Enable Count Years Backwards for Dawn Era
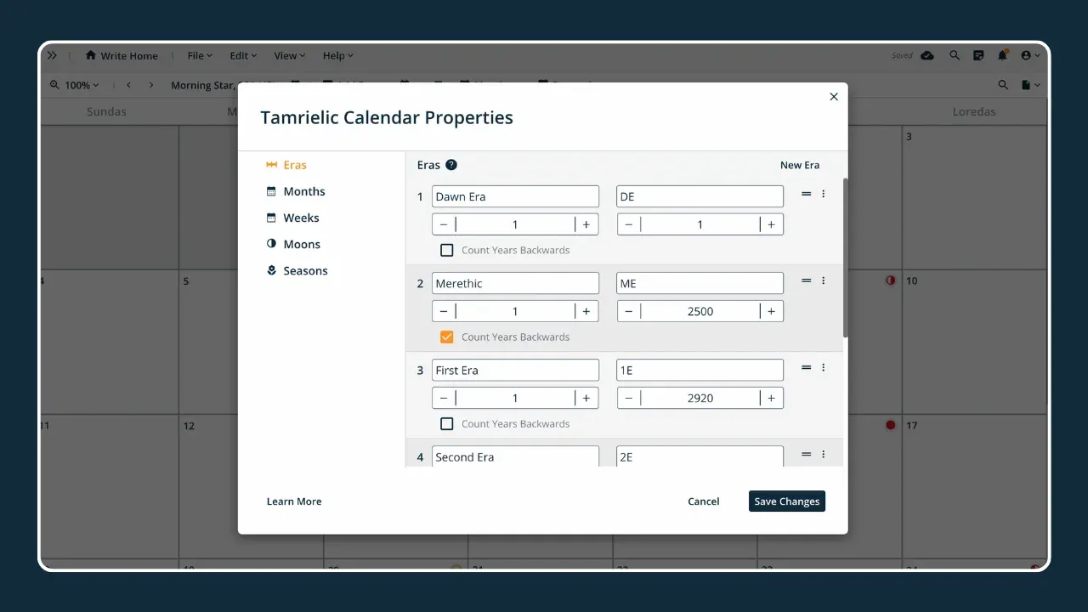Viewport: 1088px width, 612px height. [446, 251]
